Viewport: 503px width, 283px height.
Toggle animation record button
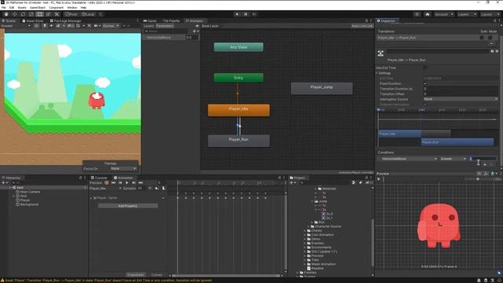click(107, 182)
